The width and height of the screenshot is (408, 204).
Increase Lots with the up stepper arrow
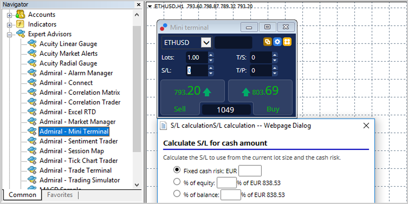point(211,55)
